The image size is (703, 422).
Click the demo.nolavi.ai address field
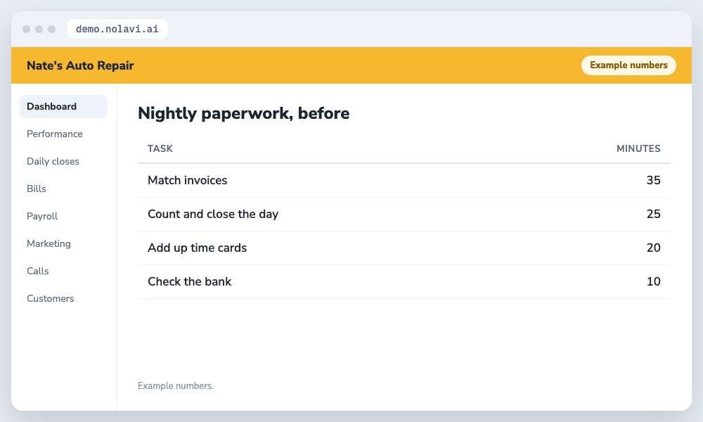click(117, 29)
